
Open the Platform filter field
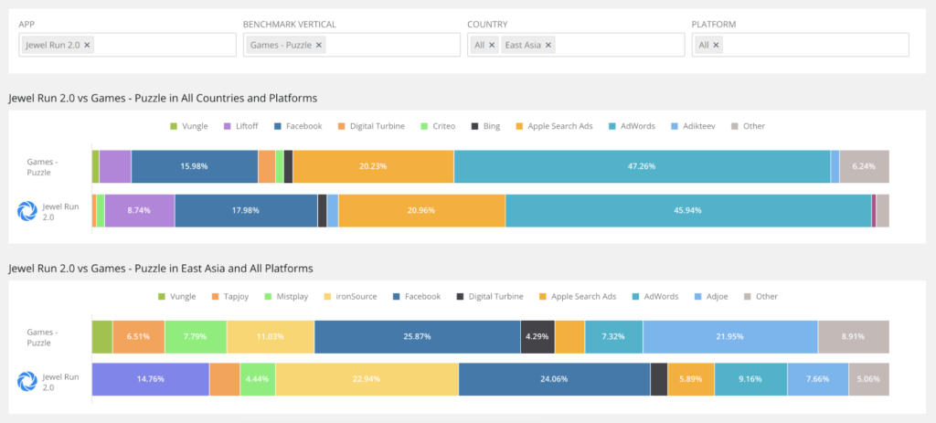tap(801, 45)
